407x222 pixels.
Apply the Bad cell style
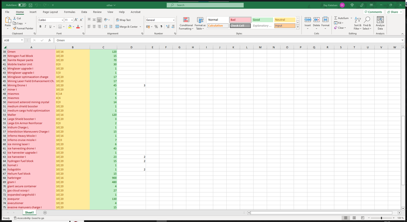(240, 20)
